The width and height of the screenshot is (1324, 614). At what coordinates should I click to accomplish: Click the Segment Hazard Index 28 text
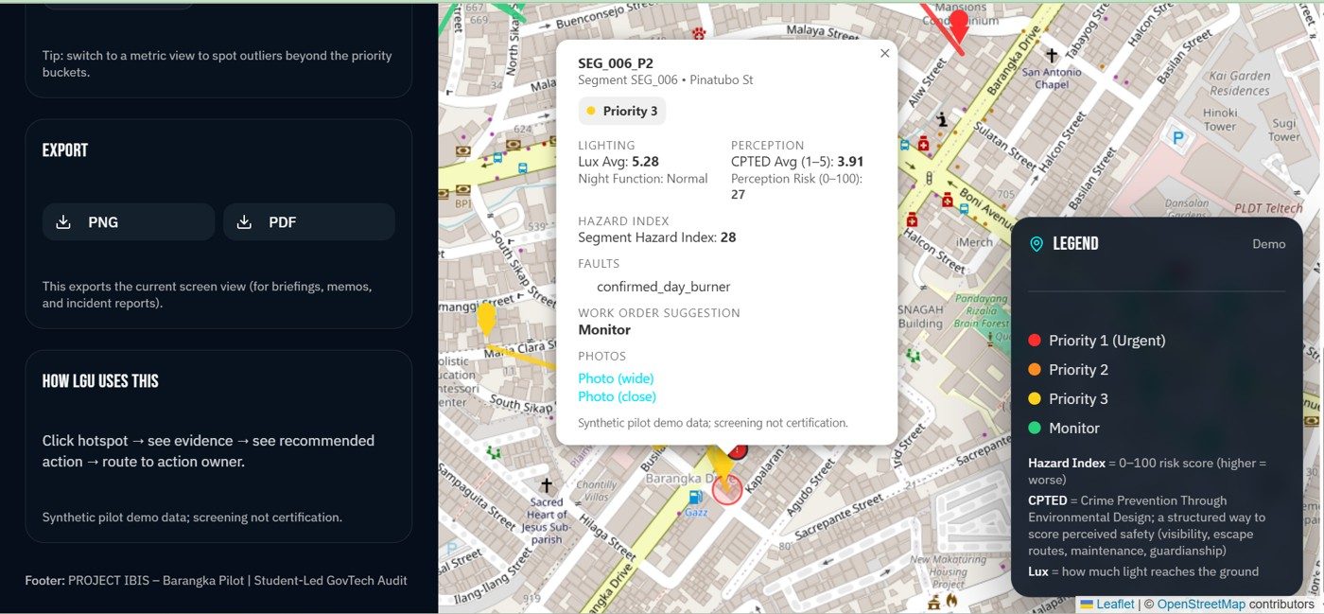[x=657, y=237]
